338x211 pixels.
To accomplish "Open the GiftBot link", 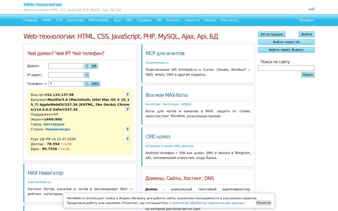I will (186, 104).
